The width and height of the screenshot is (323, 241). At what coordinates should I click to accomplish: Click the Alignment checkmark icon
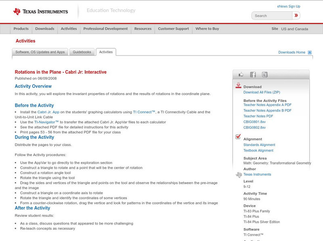pos(238,136)
